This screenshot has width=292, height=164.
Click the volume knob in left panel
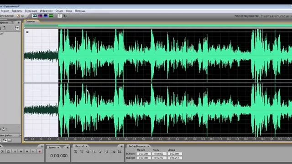point(3,128)
